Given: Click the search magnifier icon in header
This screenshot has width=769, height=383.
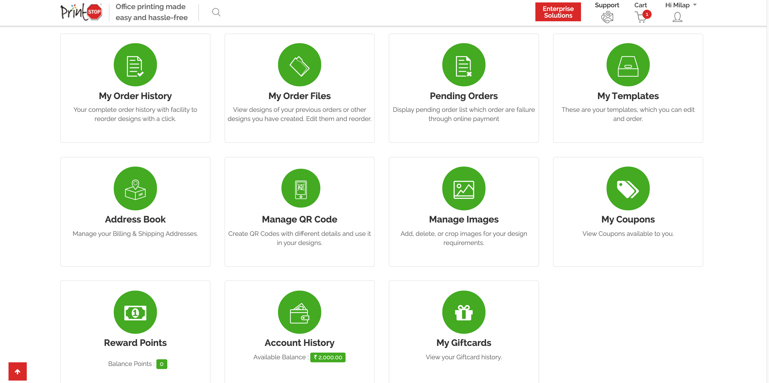Looking at the screenshot, I should click(216, 12).
